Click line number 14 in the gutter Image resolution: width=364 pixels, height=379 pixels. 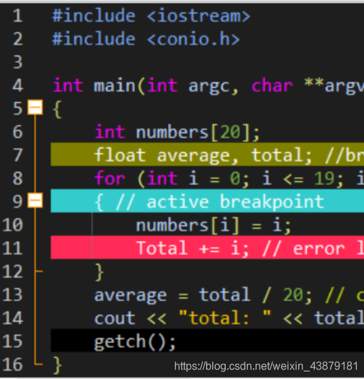(x=13, y=318)
